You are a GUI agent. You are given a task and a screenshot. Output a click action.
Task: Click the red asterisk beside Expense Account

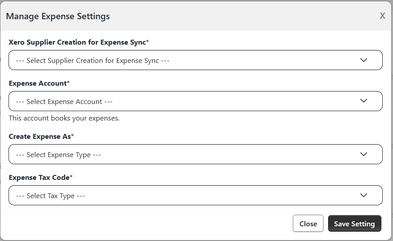tap(68, 83)
